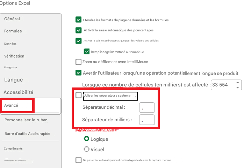Open the confidentialité management center category
244x168 pixels.
[15, 161]
